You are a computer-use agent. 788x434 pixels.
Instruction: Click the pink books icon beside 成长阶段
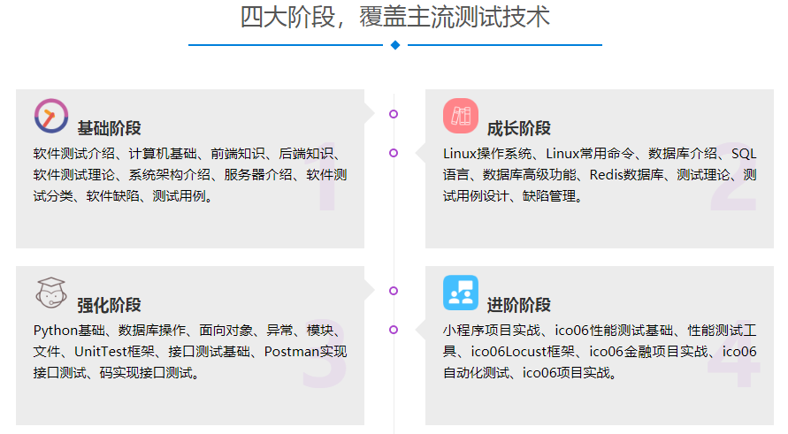461,116
